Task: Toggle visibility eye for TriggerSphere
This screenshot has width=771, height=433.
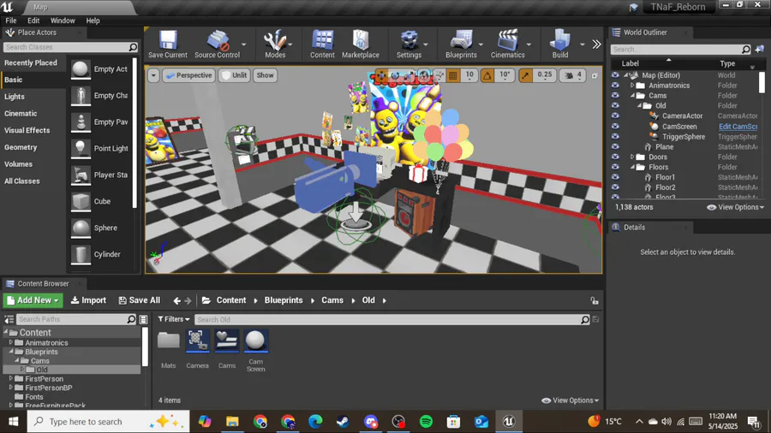Action: point(615,136)
